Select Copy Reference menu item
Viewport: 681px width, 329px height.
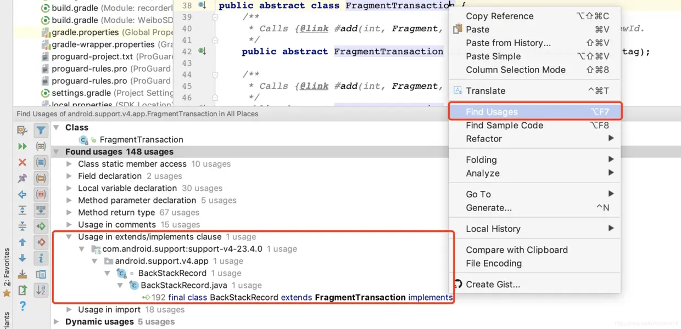coord(535,16)
